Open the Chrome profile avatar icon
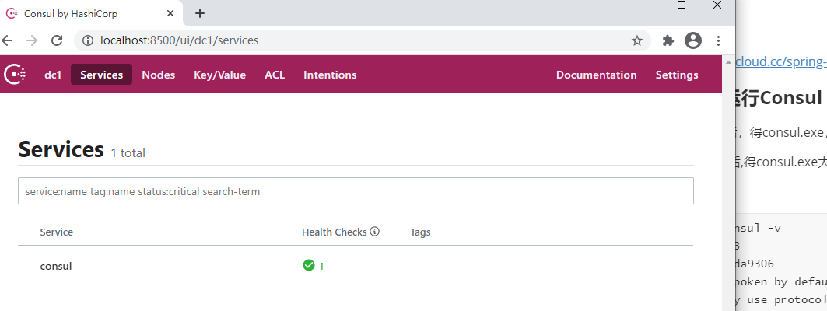827x311 pixels. [x=692, y=40]
